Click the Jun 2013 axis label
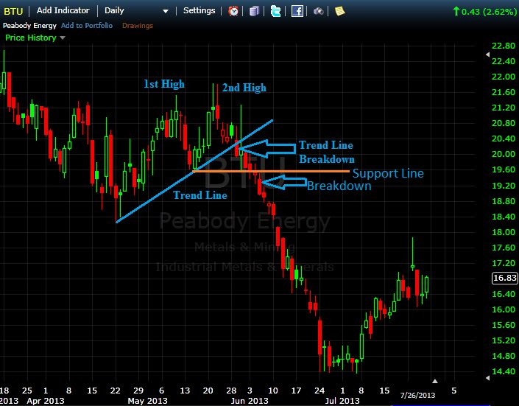This screenshot has height=406, width=519. (x=250, y=401)
